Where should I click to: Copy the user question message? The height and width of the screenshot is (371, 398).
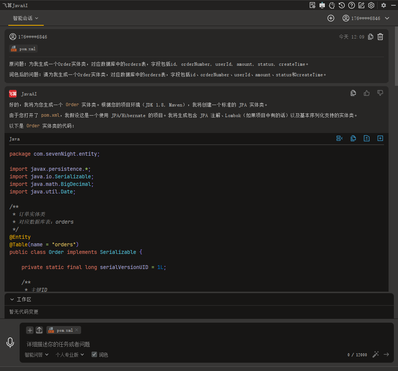point(370,37)
